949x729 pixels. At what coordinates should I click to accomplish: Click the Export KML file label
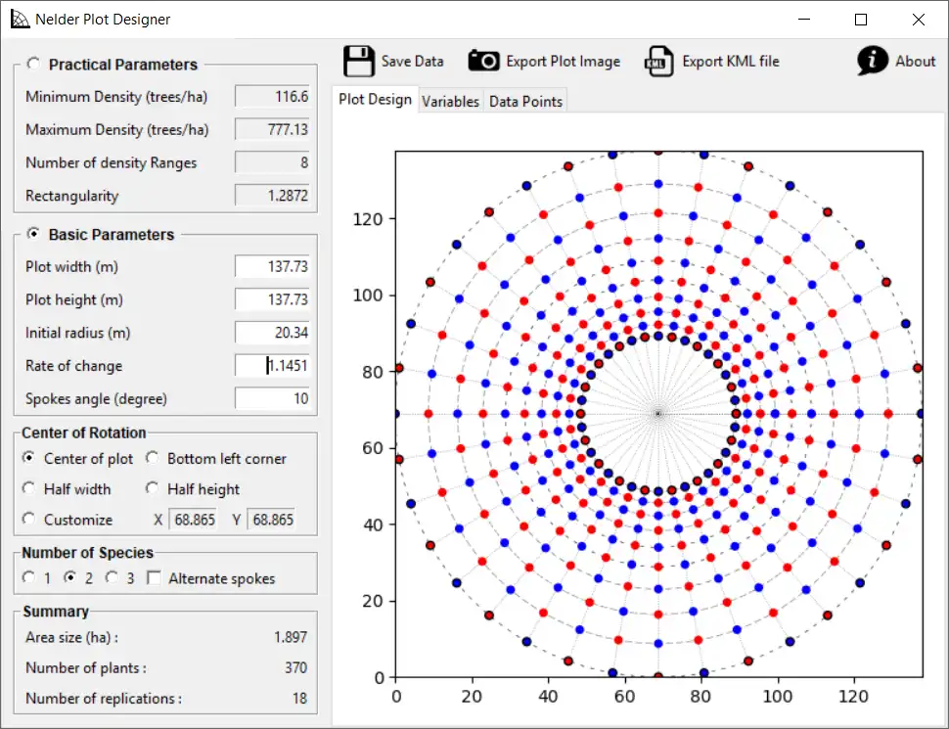point(731,61)
